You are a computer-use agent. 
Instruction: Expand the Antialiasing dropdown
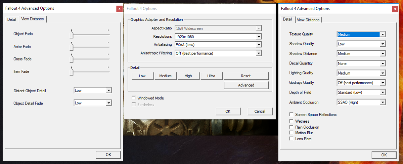258,44
